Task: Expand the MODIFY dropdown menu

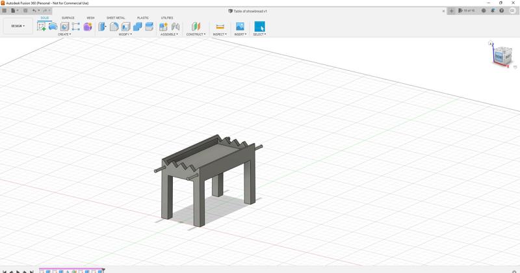Action: 125,34
